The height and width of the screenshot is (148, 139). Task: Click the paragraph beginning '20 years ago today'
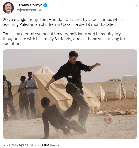[63, 22]
